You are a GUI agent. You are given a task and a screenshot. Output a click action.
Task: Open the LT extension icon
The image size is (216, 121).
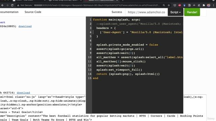click(x=199, y=5)
